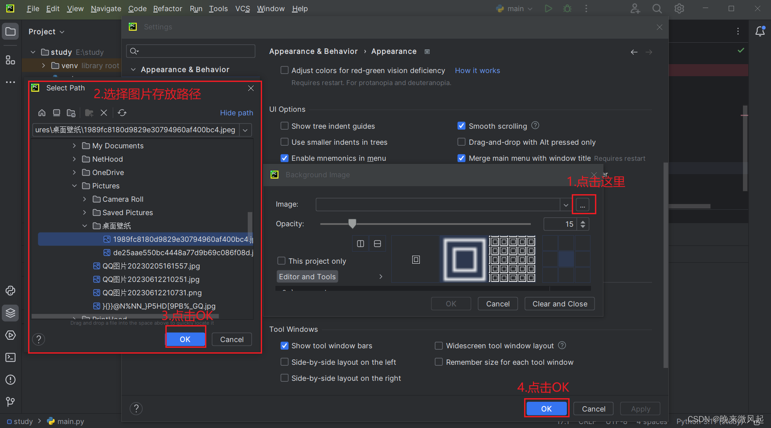Open the How it works link
Viewport: 771px width, 428px height.
[x=477, y=70]
